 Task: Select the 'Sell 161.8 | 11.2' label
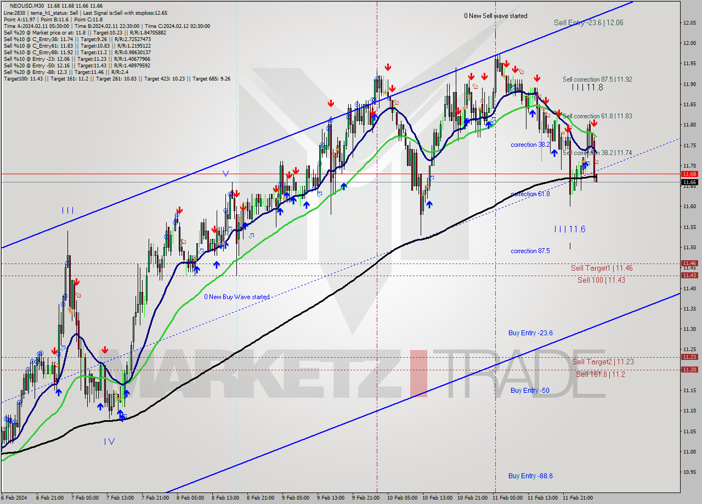pyautogui.click(x=601, y=374)
